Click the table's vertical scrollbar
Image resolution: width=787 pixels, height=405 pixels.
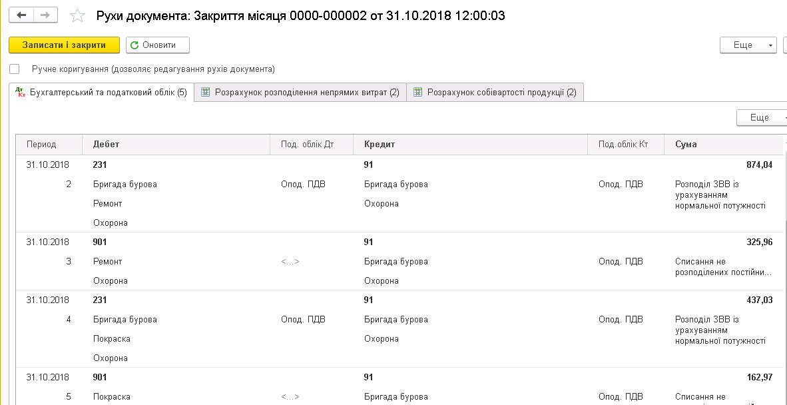pyautogui.click(x=783, y=266)
